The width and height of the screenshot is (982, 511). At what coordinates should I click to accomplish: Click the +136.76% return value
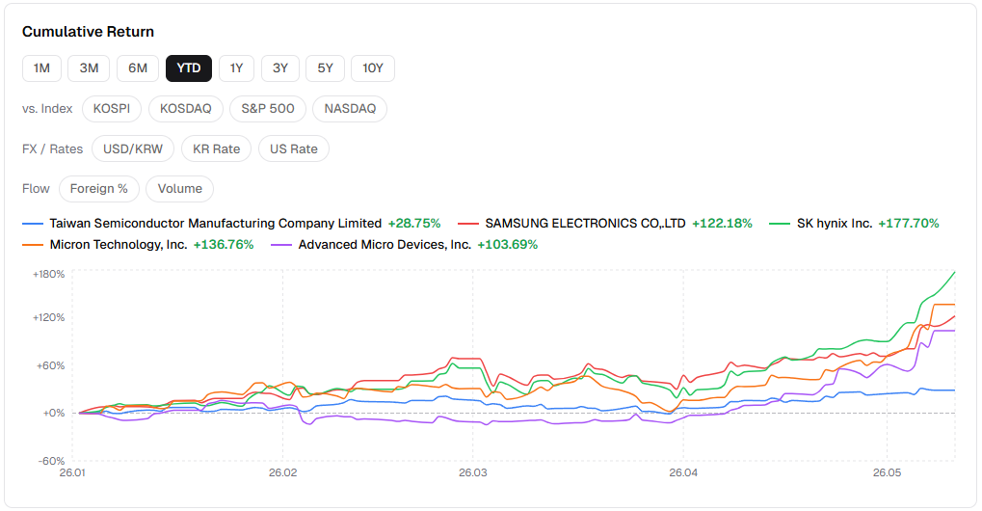tap(224, 245)
